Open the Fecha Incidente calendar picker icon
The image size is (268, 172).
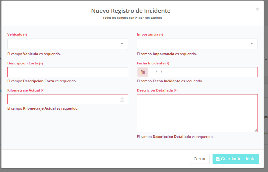pyautogui.click(x=142, y=72)
